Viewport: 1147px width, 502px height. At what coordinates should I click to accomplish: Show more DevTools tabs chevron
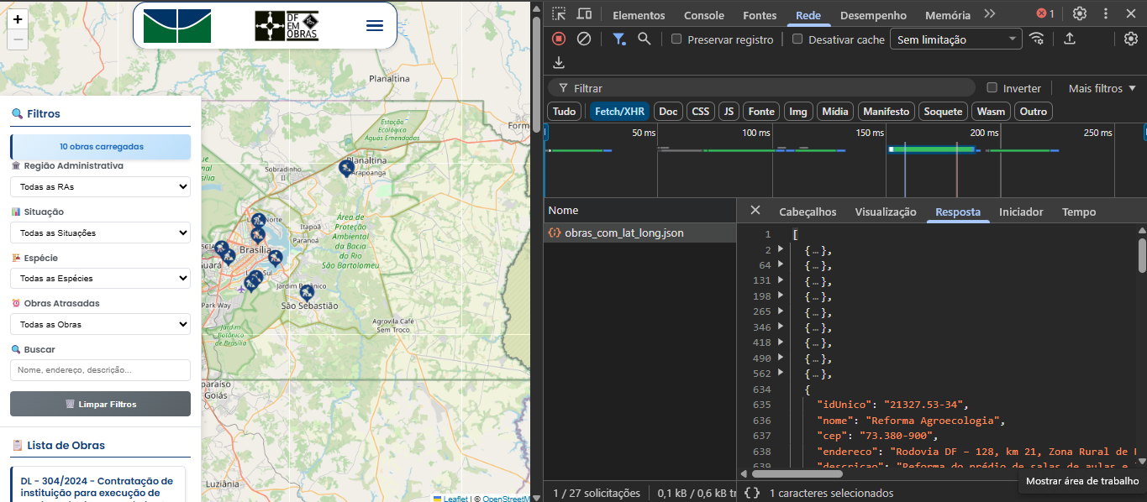[990, 14]
